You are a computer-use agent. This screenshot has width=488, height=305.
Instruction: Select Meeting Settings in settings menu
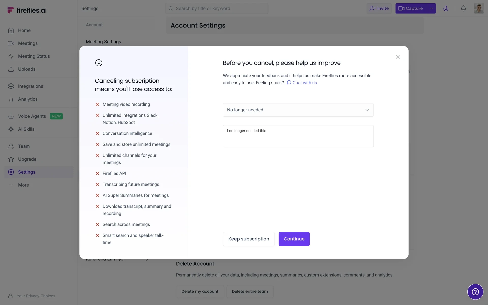103,42
